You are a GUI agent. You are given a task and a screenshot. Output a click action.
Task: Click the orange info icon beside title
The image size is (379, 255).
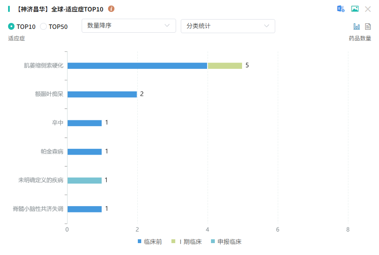click(111, 9)
